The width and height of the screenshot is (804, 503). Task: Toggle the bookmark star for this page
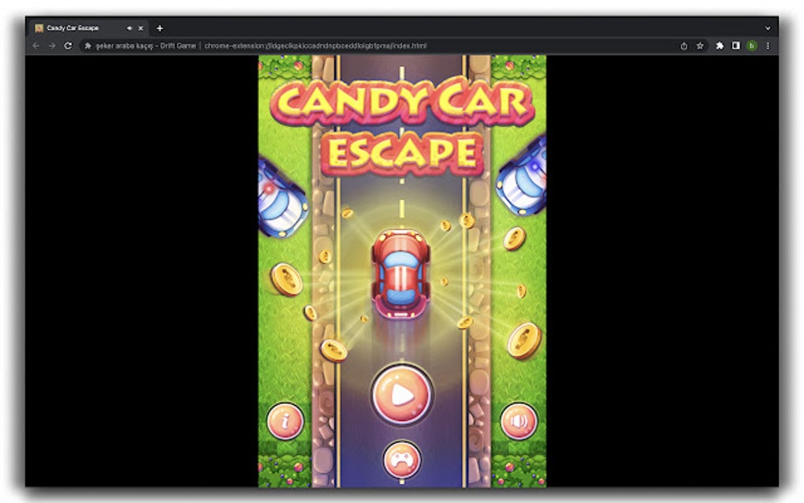[x=701, y=46]
